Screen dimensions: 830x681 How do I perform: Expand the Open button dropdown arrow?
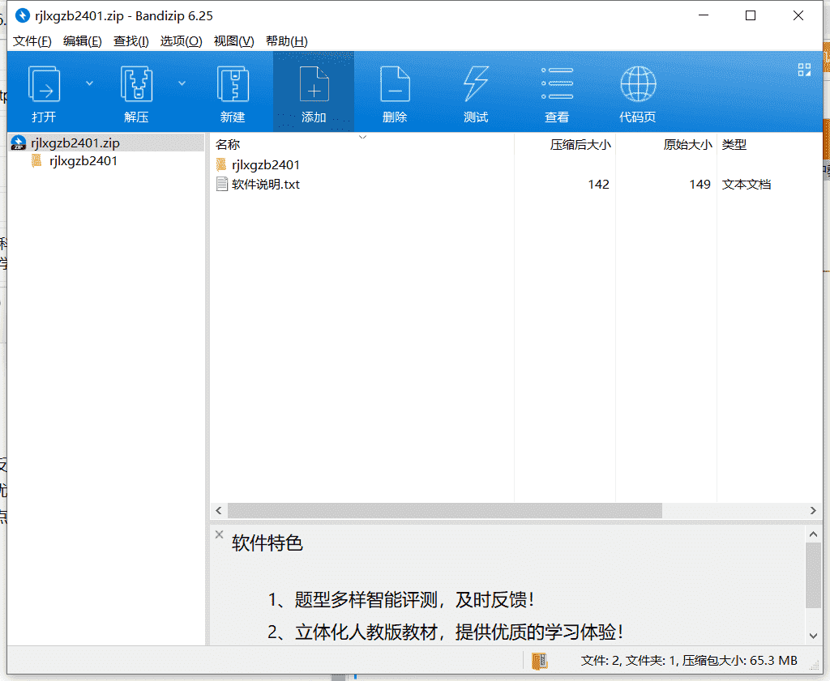point(89,83)
